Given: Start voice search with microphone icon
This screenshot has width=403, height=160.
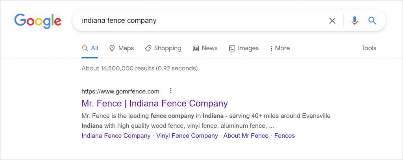Looking at the screenshot, I should pos(355,21).
